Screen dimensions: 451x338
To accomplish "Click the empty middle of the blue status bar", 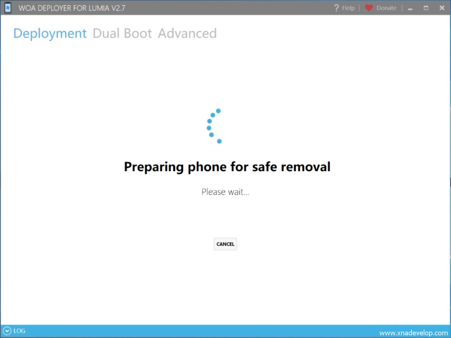I will (x=202, y=331).
